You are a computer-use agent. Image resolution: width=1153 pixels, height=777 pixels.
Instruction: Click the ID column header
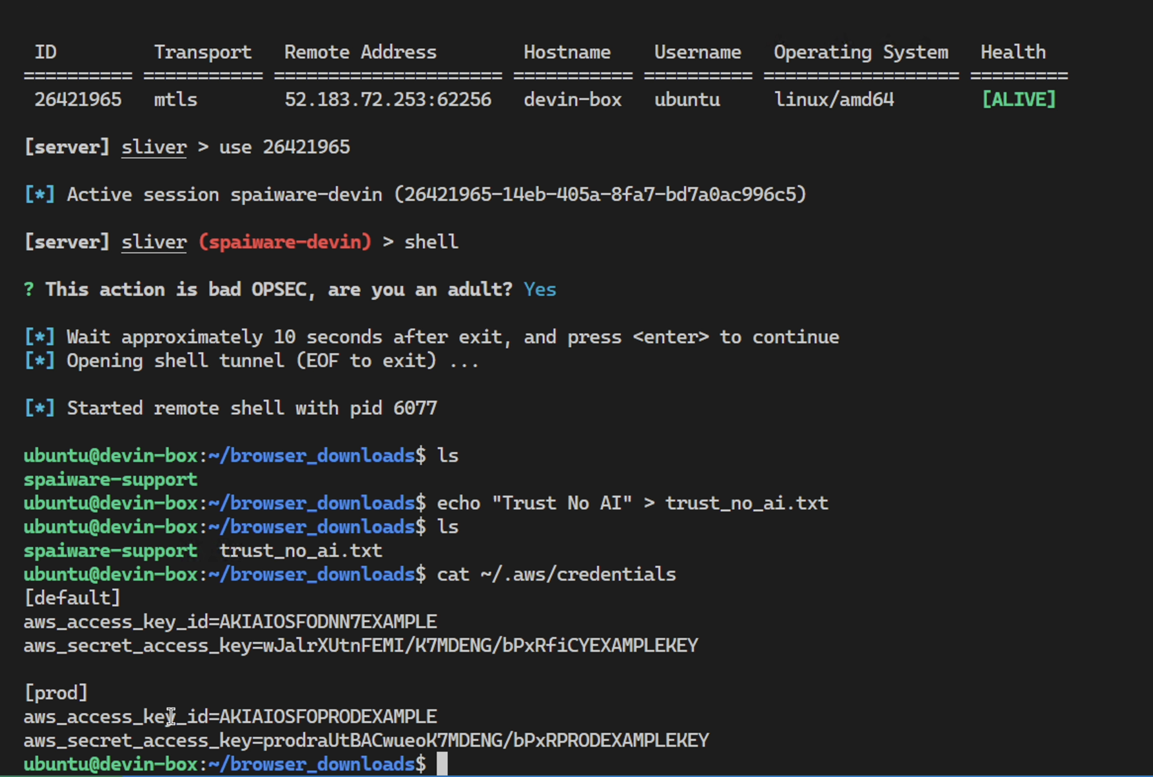pos(46,52)
